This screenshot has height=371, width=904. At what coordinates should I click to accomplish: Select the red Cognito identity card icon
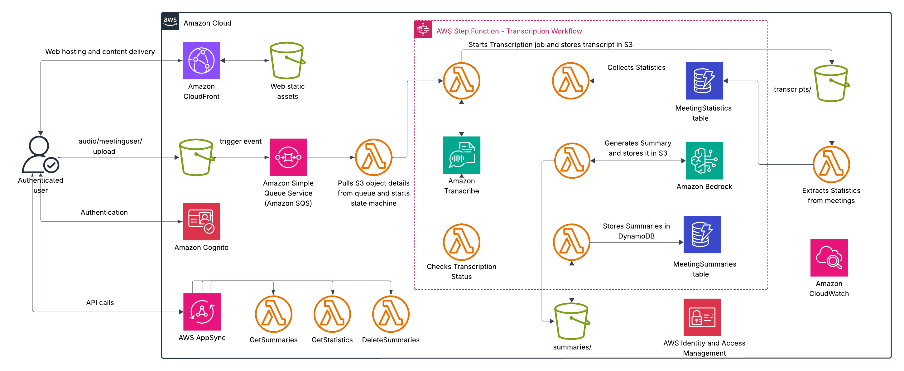click(201, 221)
